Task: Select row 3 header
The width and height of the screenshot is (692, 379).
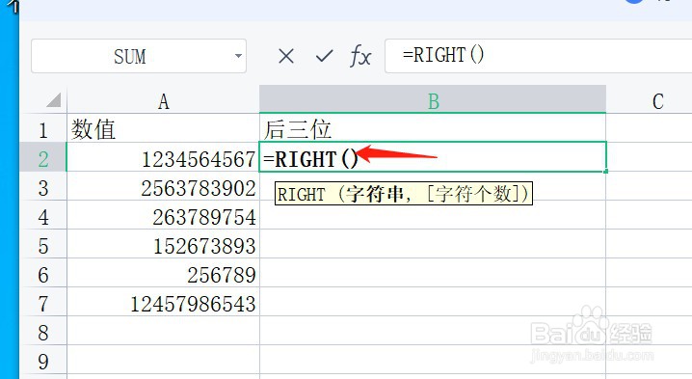Action: tap(43, 186)
